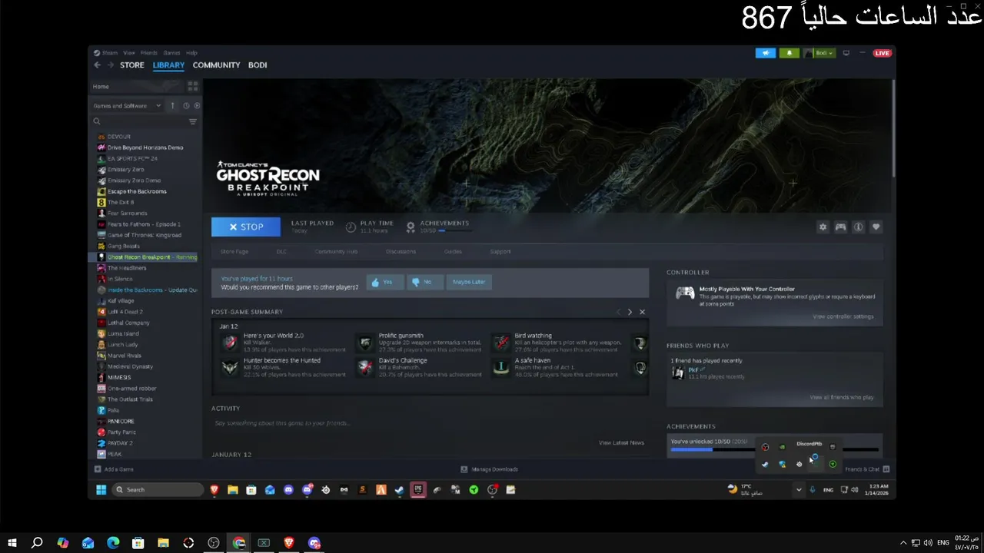Viewport: 984px width, 553px height.
Task: Click View all friends who play
Action: (842, 397)
